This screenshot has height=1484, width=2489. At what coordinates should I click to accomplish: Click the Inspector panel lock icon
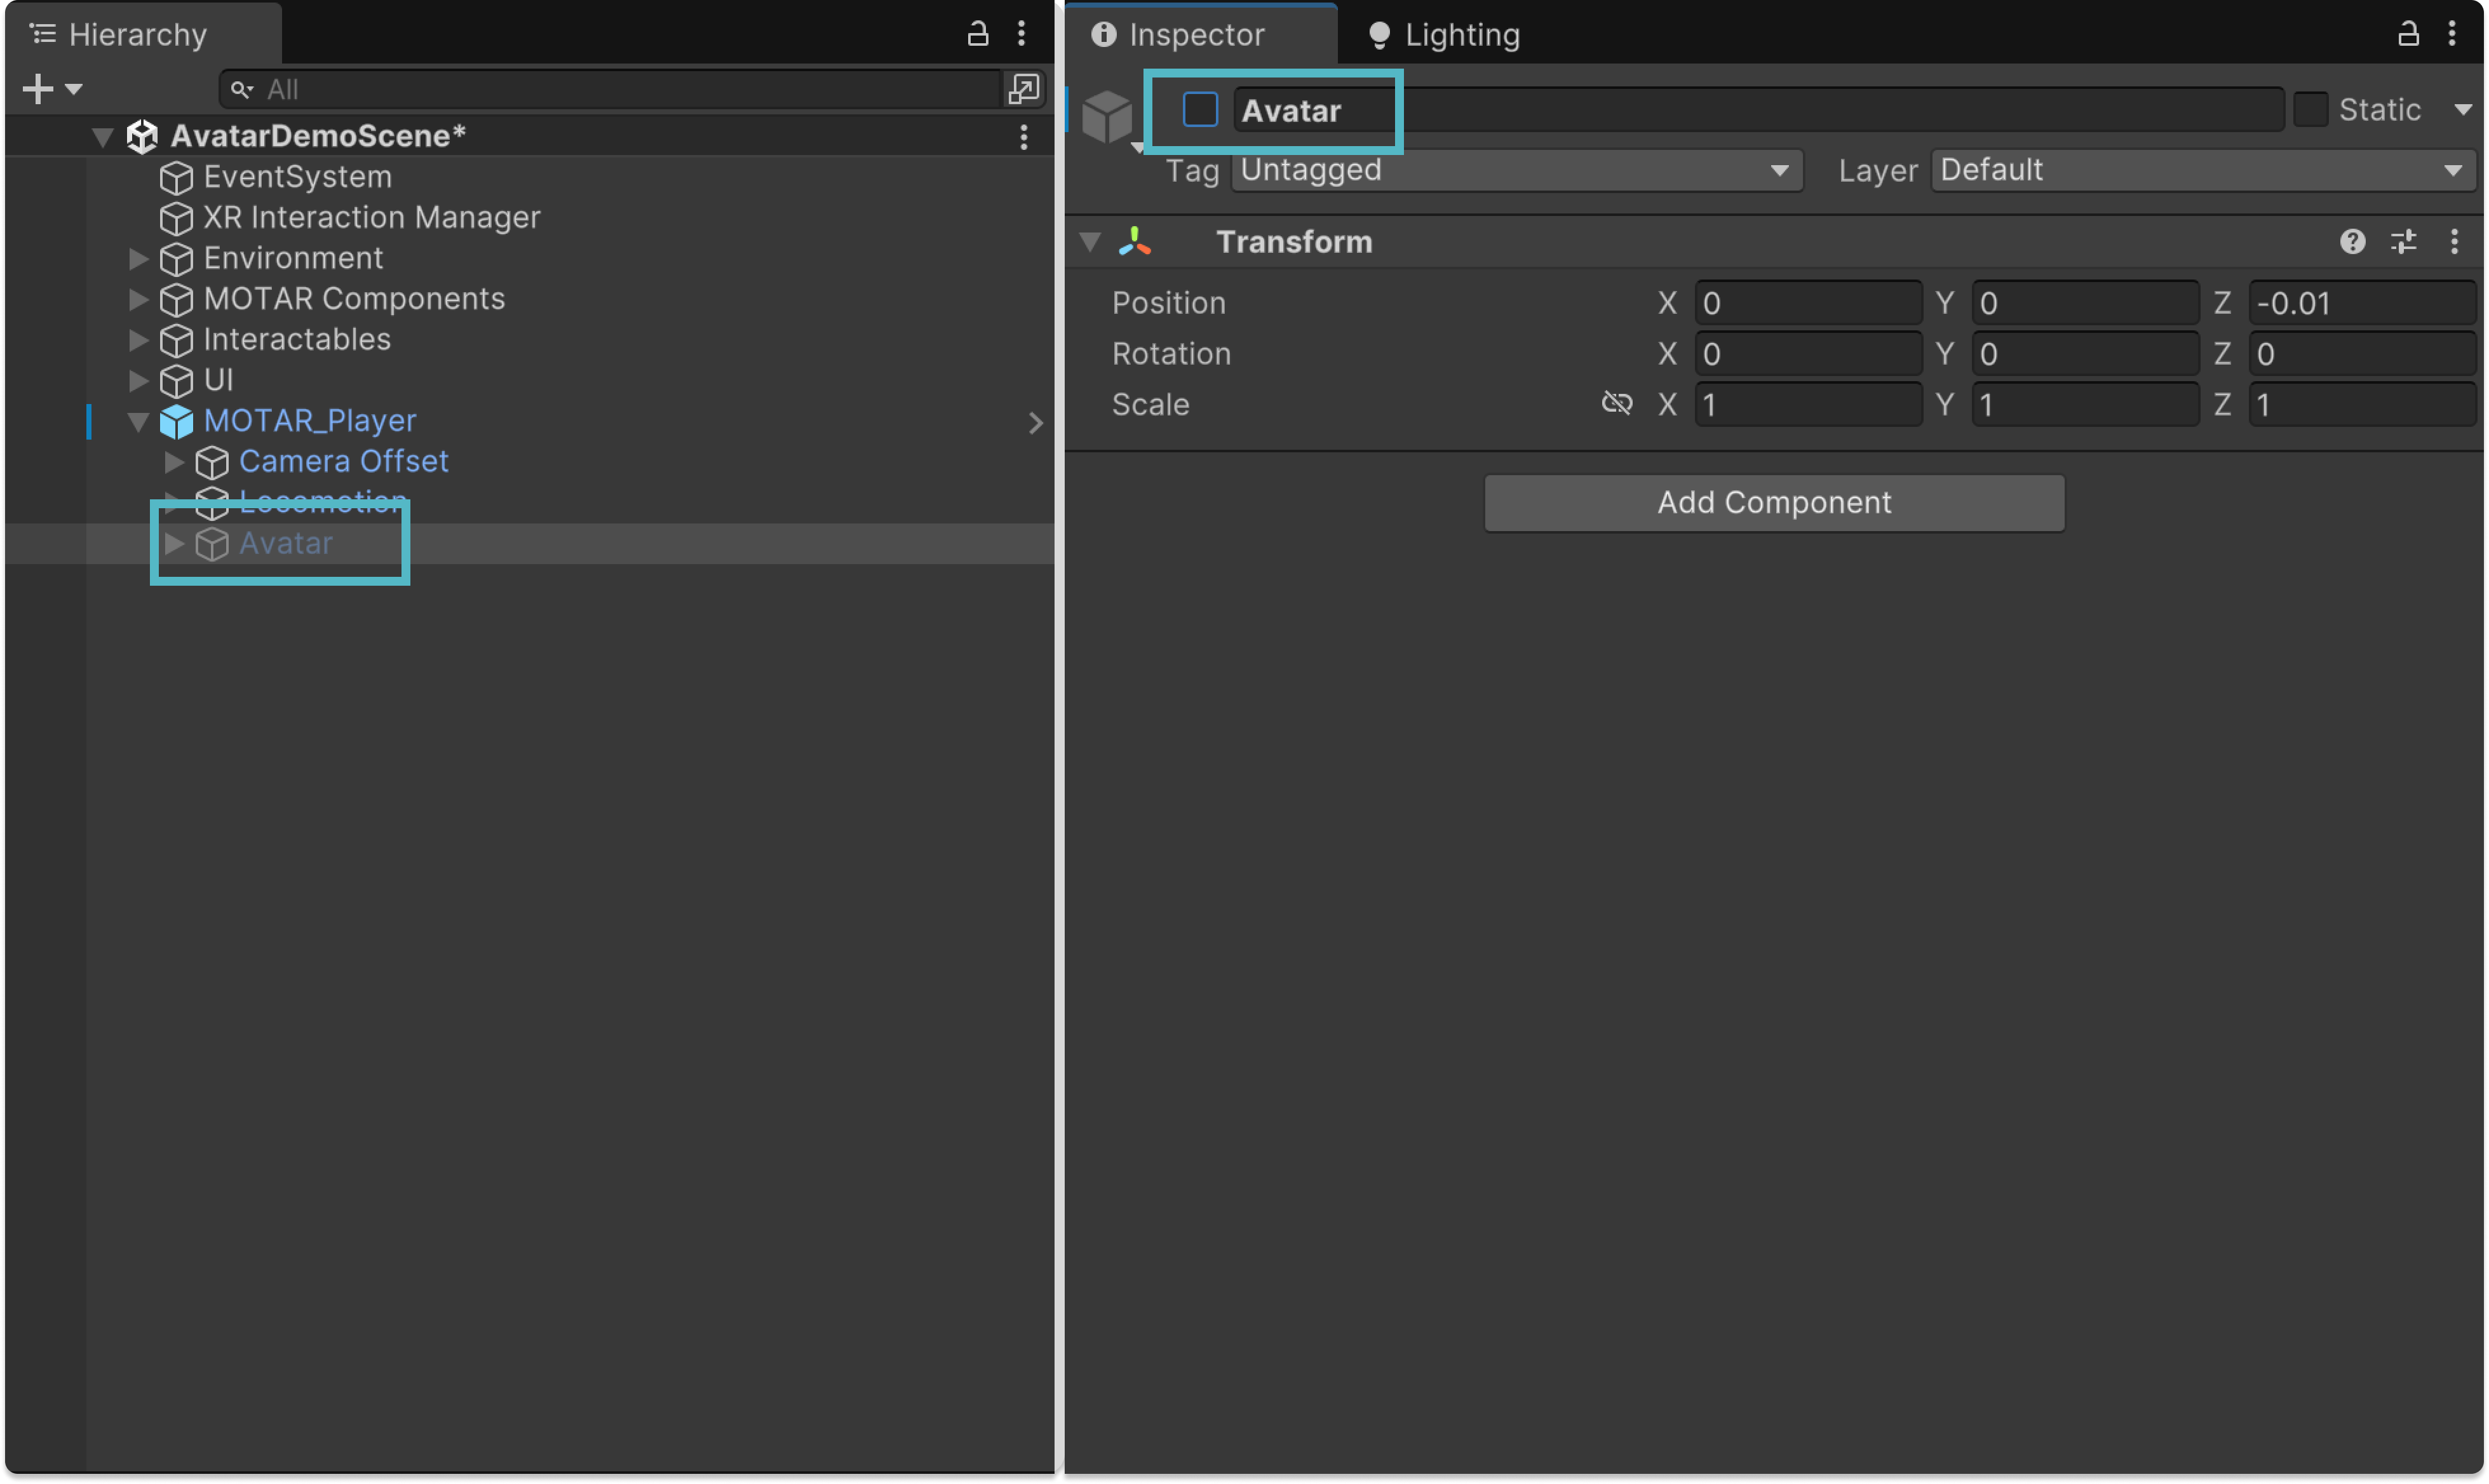click(2408, 34)
